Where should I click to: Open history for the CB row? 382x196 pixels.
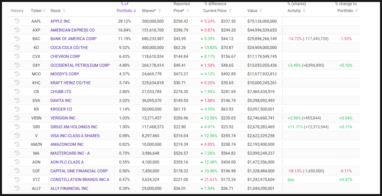(17, 91)
